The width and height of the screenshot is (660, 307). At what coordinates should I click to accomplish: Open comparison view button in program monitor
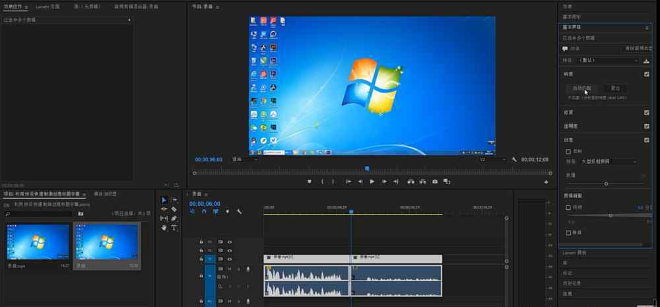[447, 182]
